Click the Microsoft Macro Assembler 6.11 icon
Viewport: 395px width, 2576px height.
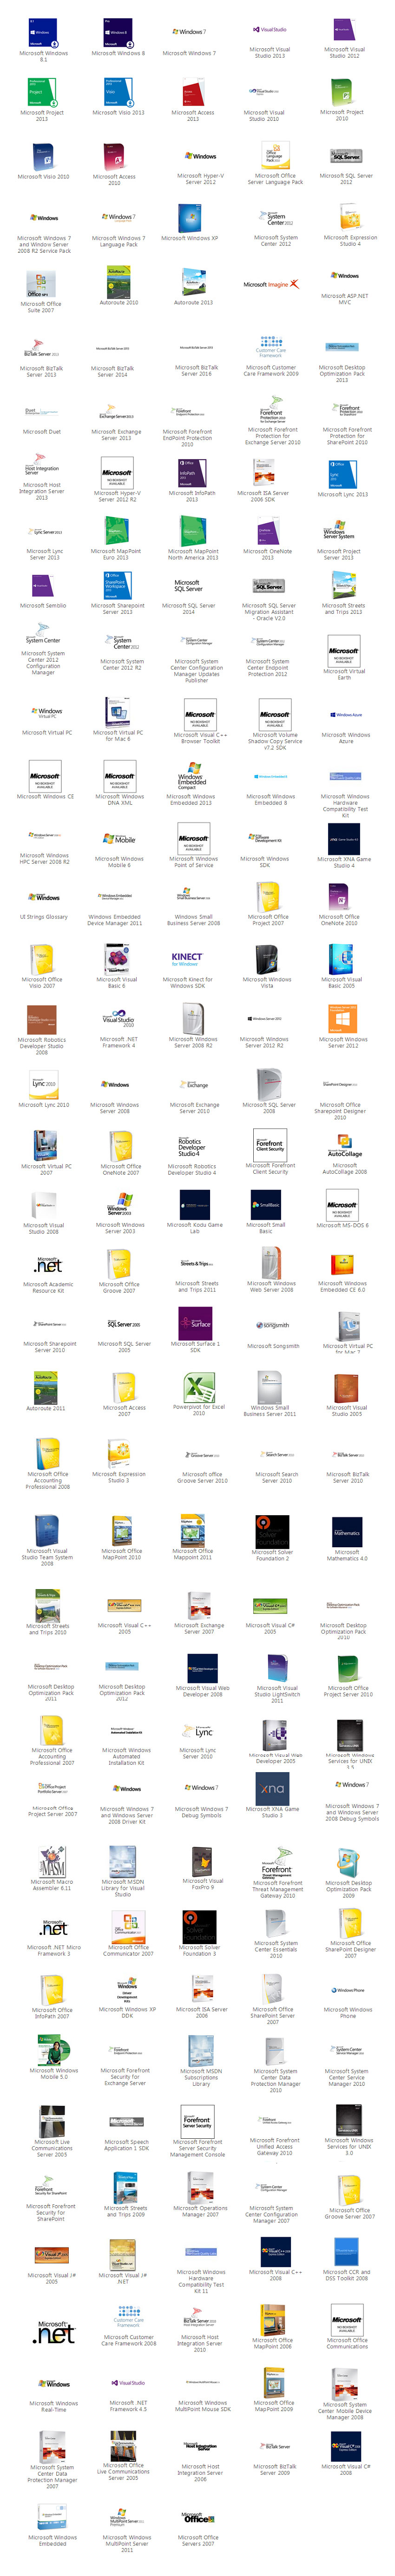52,1861
